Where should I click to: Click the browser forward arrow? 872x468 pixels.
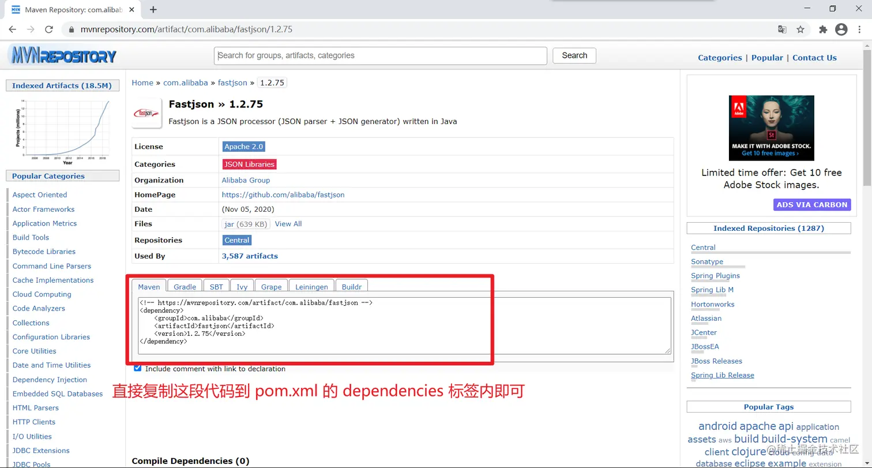point(31,29)
